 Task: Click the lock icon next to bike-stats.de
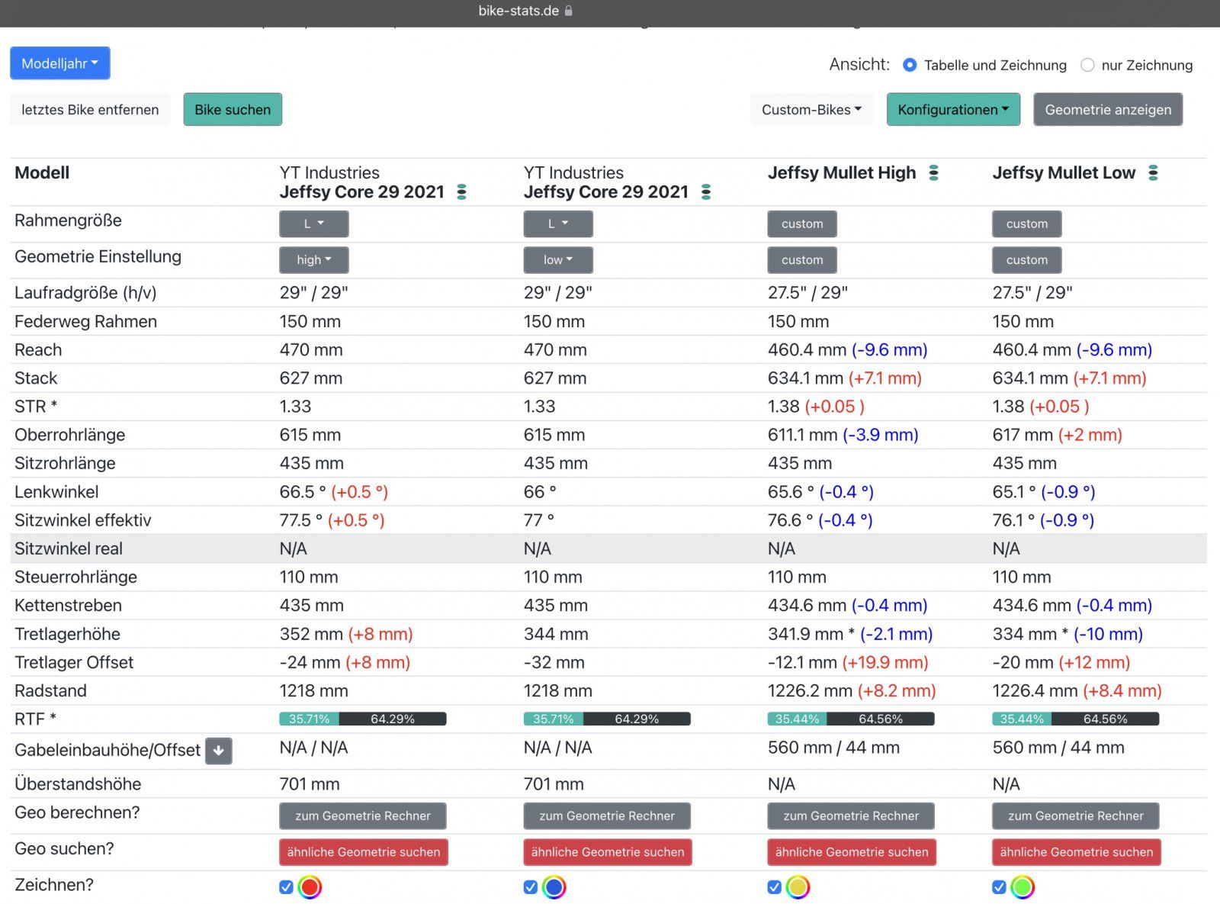(569, 11)
